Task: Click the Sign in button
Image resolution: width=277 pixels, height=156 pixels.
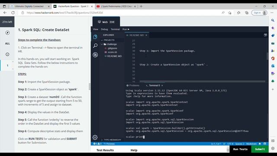Action: (x=259, y=13)
